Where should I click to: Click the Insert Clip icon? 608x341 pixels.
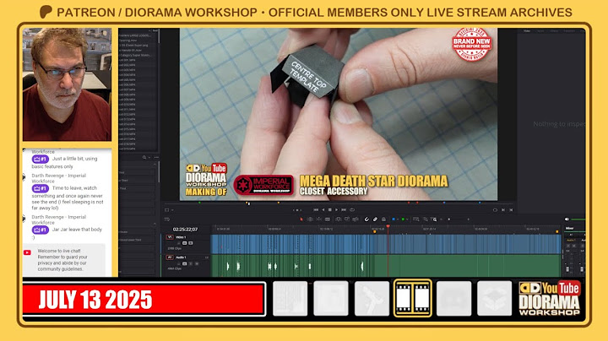(x=338, y=219)
